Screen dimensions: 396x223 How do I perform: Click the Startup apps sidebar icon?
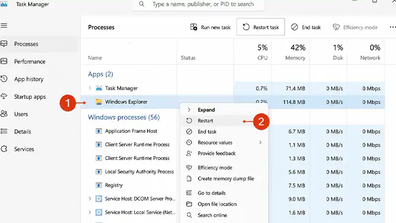4,96
